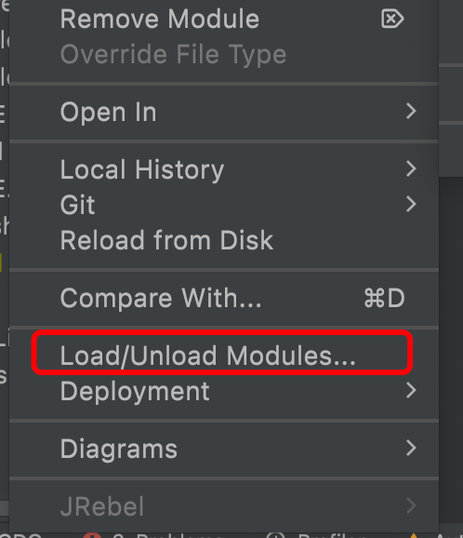
Task: Select the Deployment menu entry
Action: point(224,391)
